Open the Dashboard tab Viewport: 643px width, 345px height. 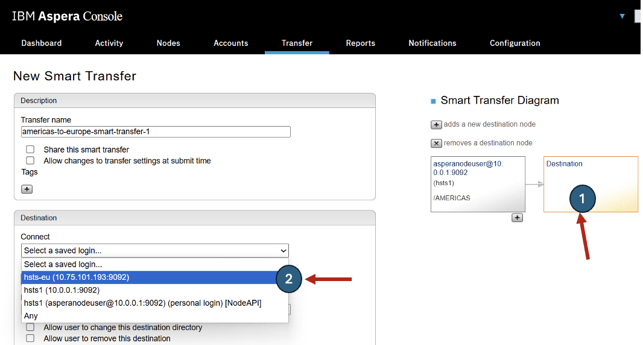coord(42,43)
